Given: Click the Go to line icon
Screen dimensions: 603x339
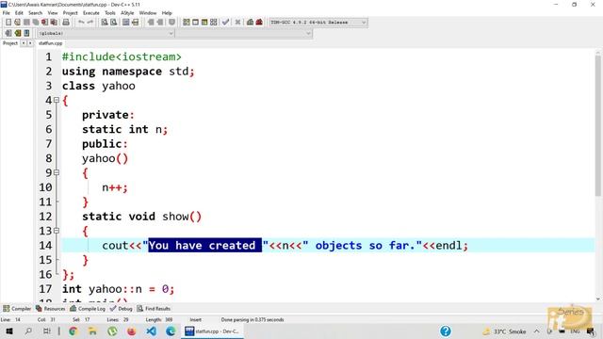Looking at the screenshot, I should tap(135, 23).
